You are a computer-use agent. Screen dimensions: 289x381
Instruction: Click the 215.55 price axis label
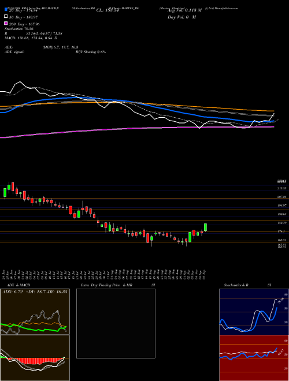pyautogui.click(x=281, y=188)
